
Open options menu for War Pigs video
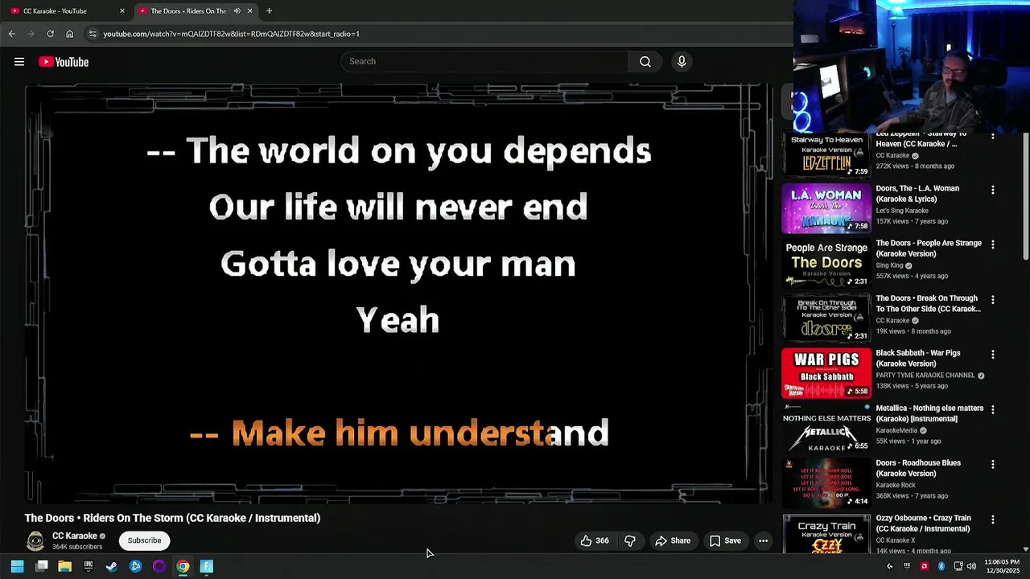click(x=992, y=355)
